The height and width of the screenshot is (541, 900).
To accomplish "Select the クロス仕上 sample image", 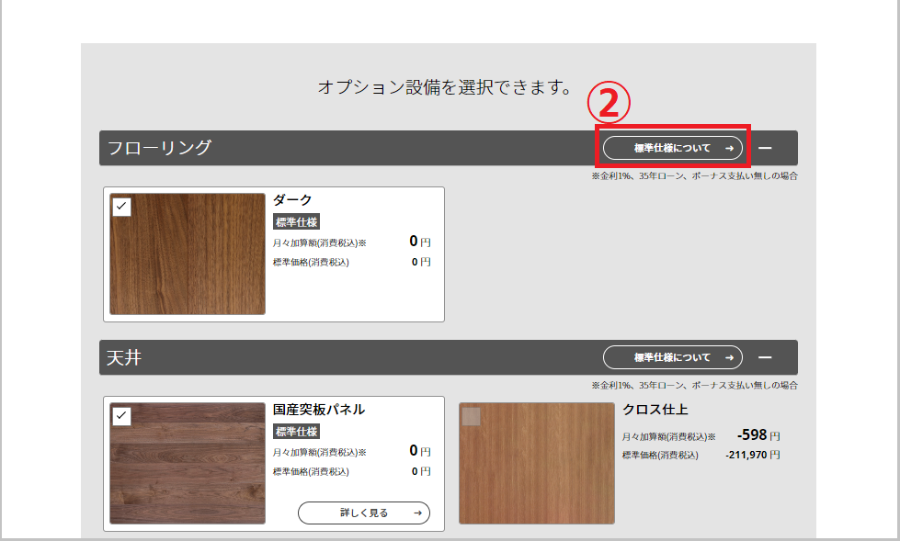I will (x=537, y=464).
